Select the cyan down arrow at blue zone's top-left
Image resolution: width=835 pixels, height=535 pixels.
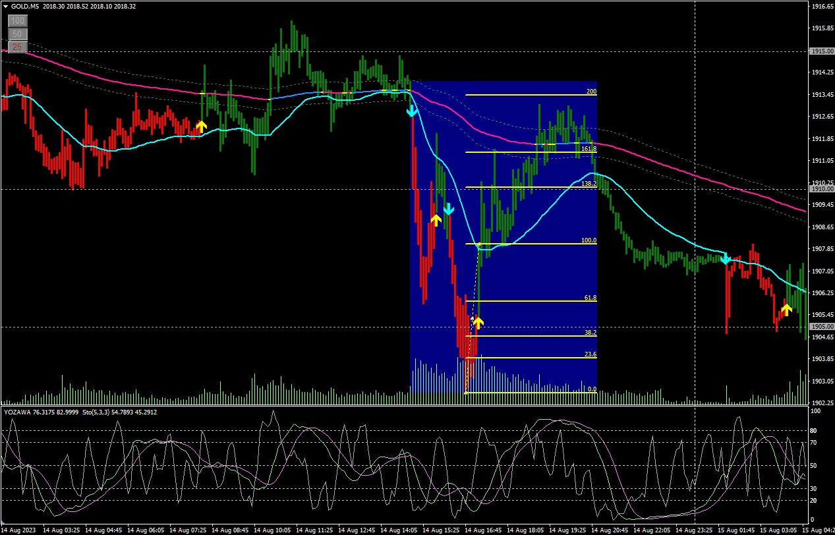[x=411, y=110]
